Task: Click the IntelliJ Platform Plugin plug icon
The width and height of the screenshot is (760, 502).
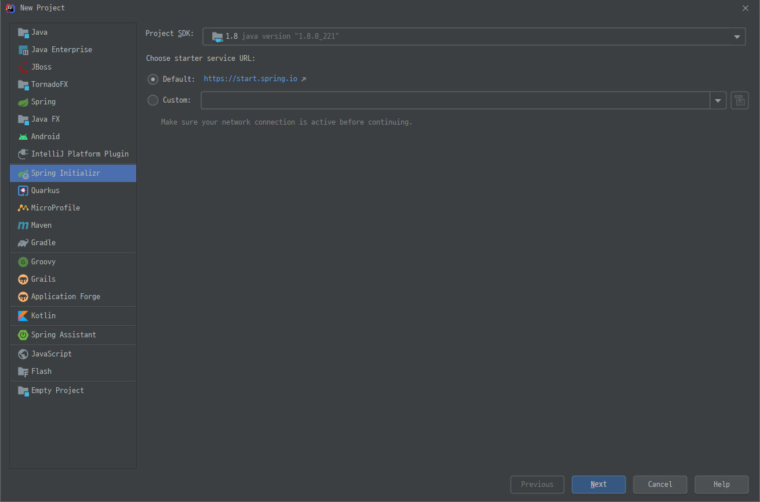Action: 23,154
